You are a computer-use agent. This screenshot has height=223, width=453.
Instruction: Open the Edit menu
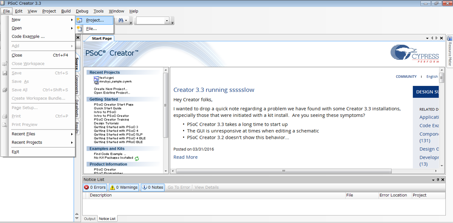[x=19, y=11]
